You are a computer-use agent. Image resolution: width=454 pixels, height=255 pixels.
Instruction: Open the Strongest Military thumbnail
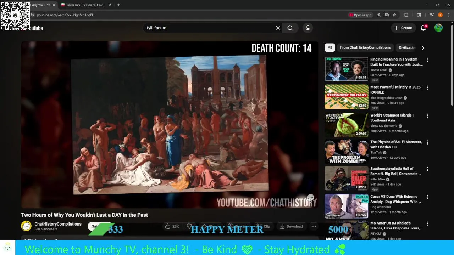click(347, 97)
